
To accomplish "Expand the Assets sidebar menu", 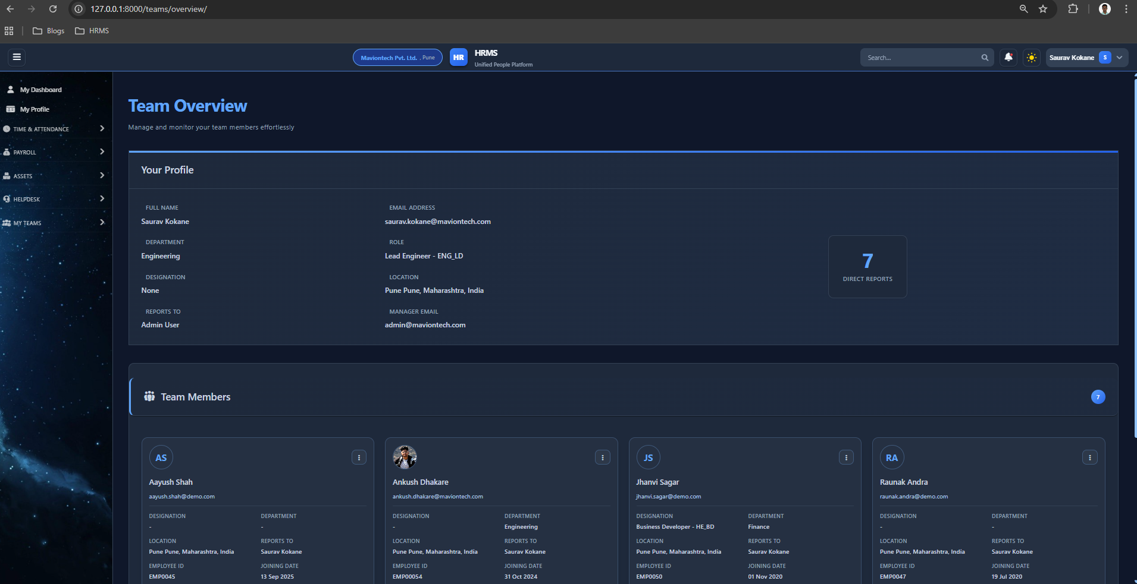I will [54, 176].
